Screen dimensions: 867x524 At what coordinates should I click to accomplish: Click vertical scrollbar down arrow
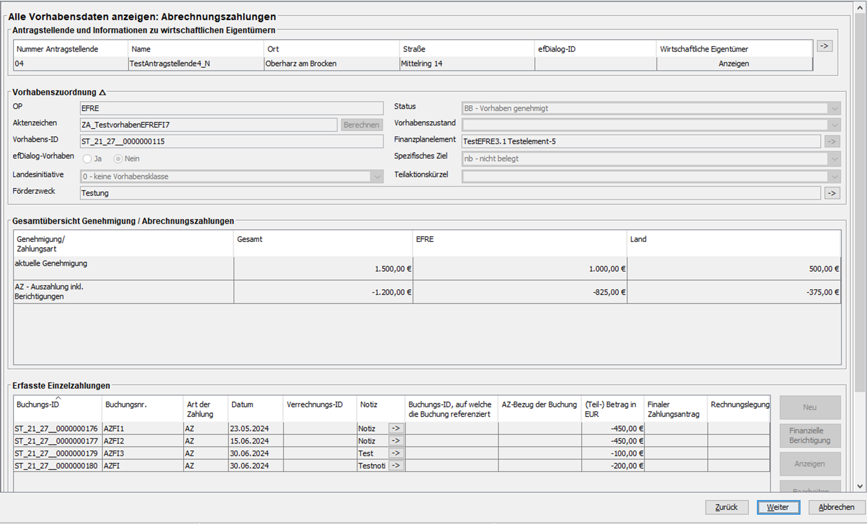(860, 486)
